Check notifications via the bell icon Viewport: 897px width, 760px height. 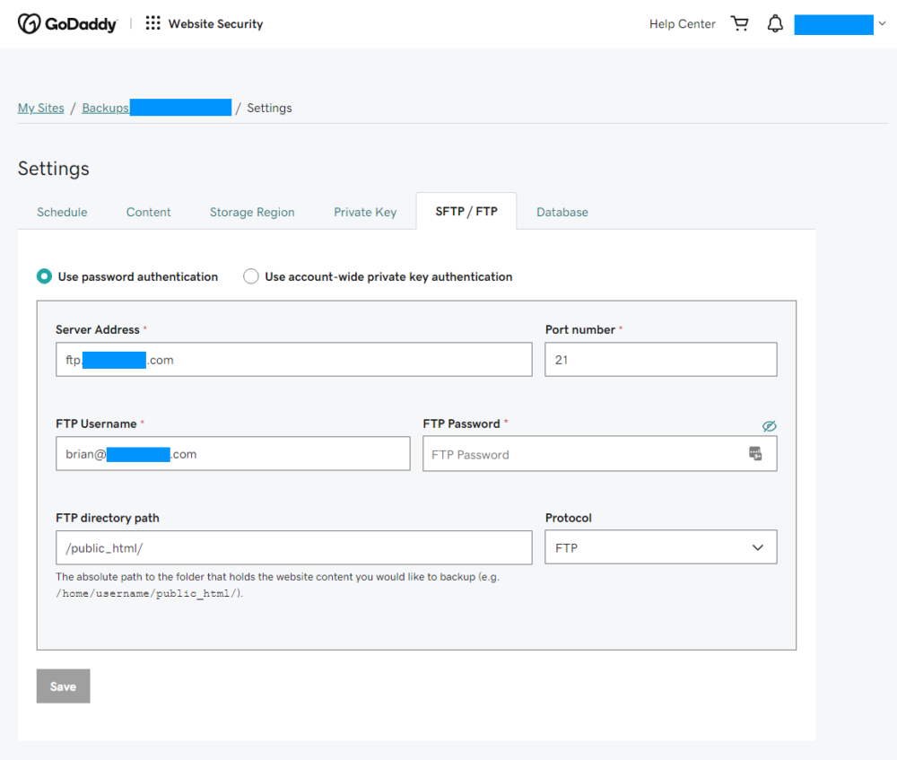point(775,23)
